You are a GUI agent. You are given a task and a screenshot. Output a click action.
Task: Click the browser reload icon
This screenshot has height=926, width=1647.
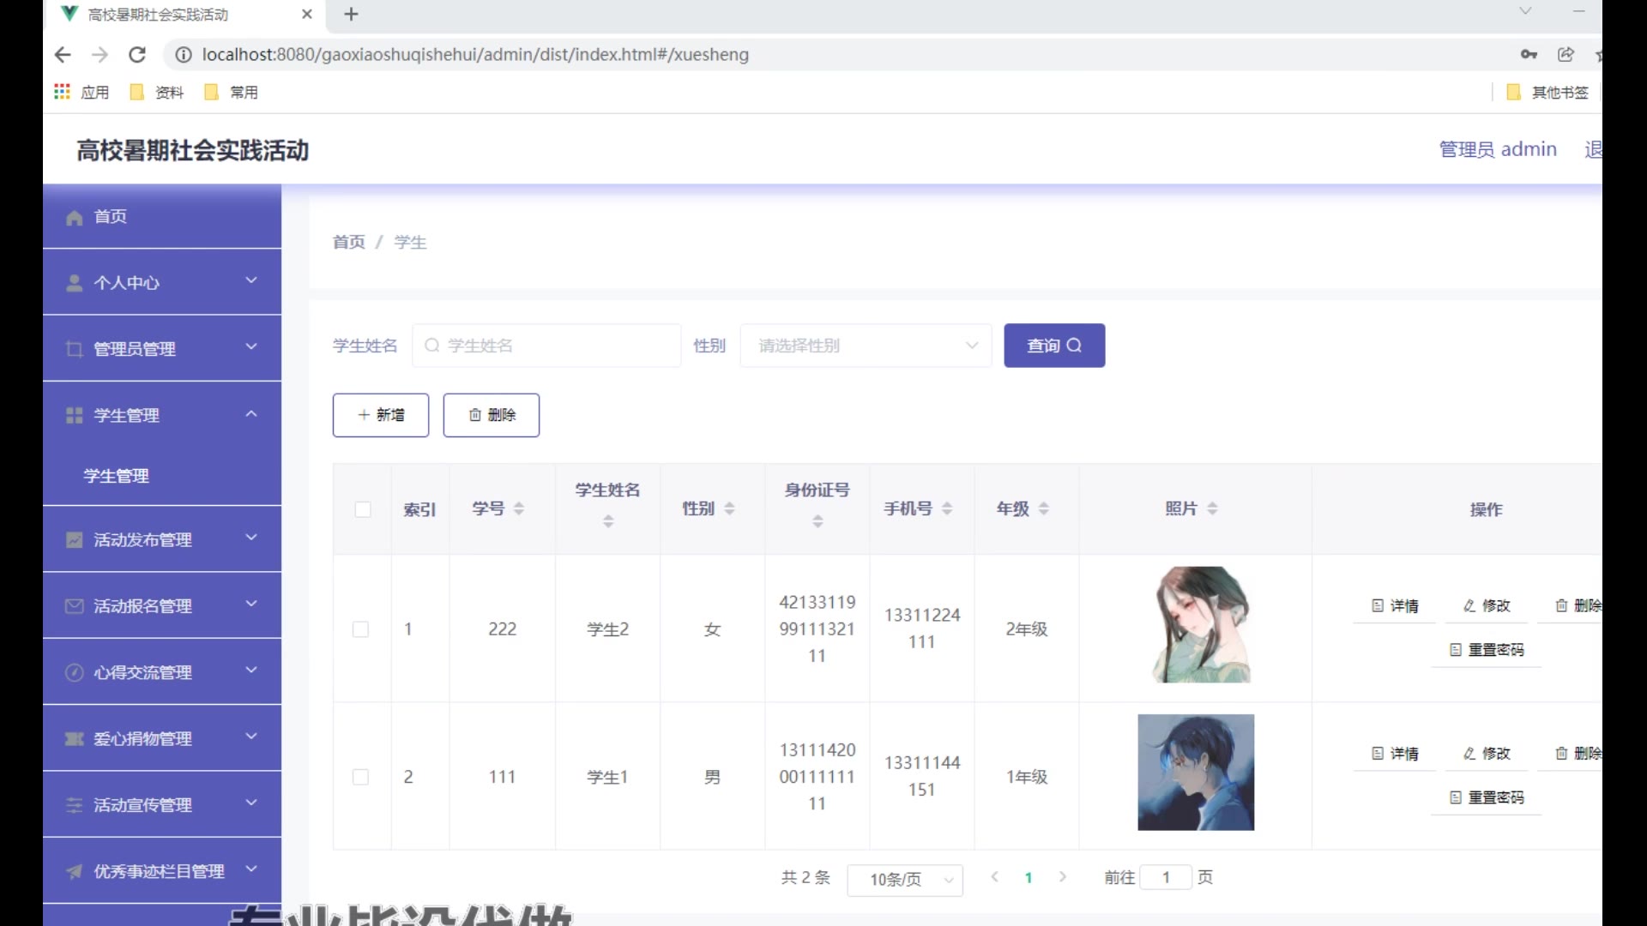tap(136, 55)
